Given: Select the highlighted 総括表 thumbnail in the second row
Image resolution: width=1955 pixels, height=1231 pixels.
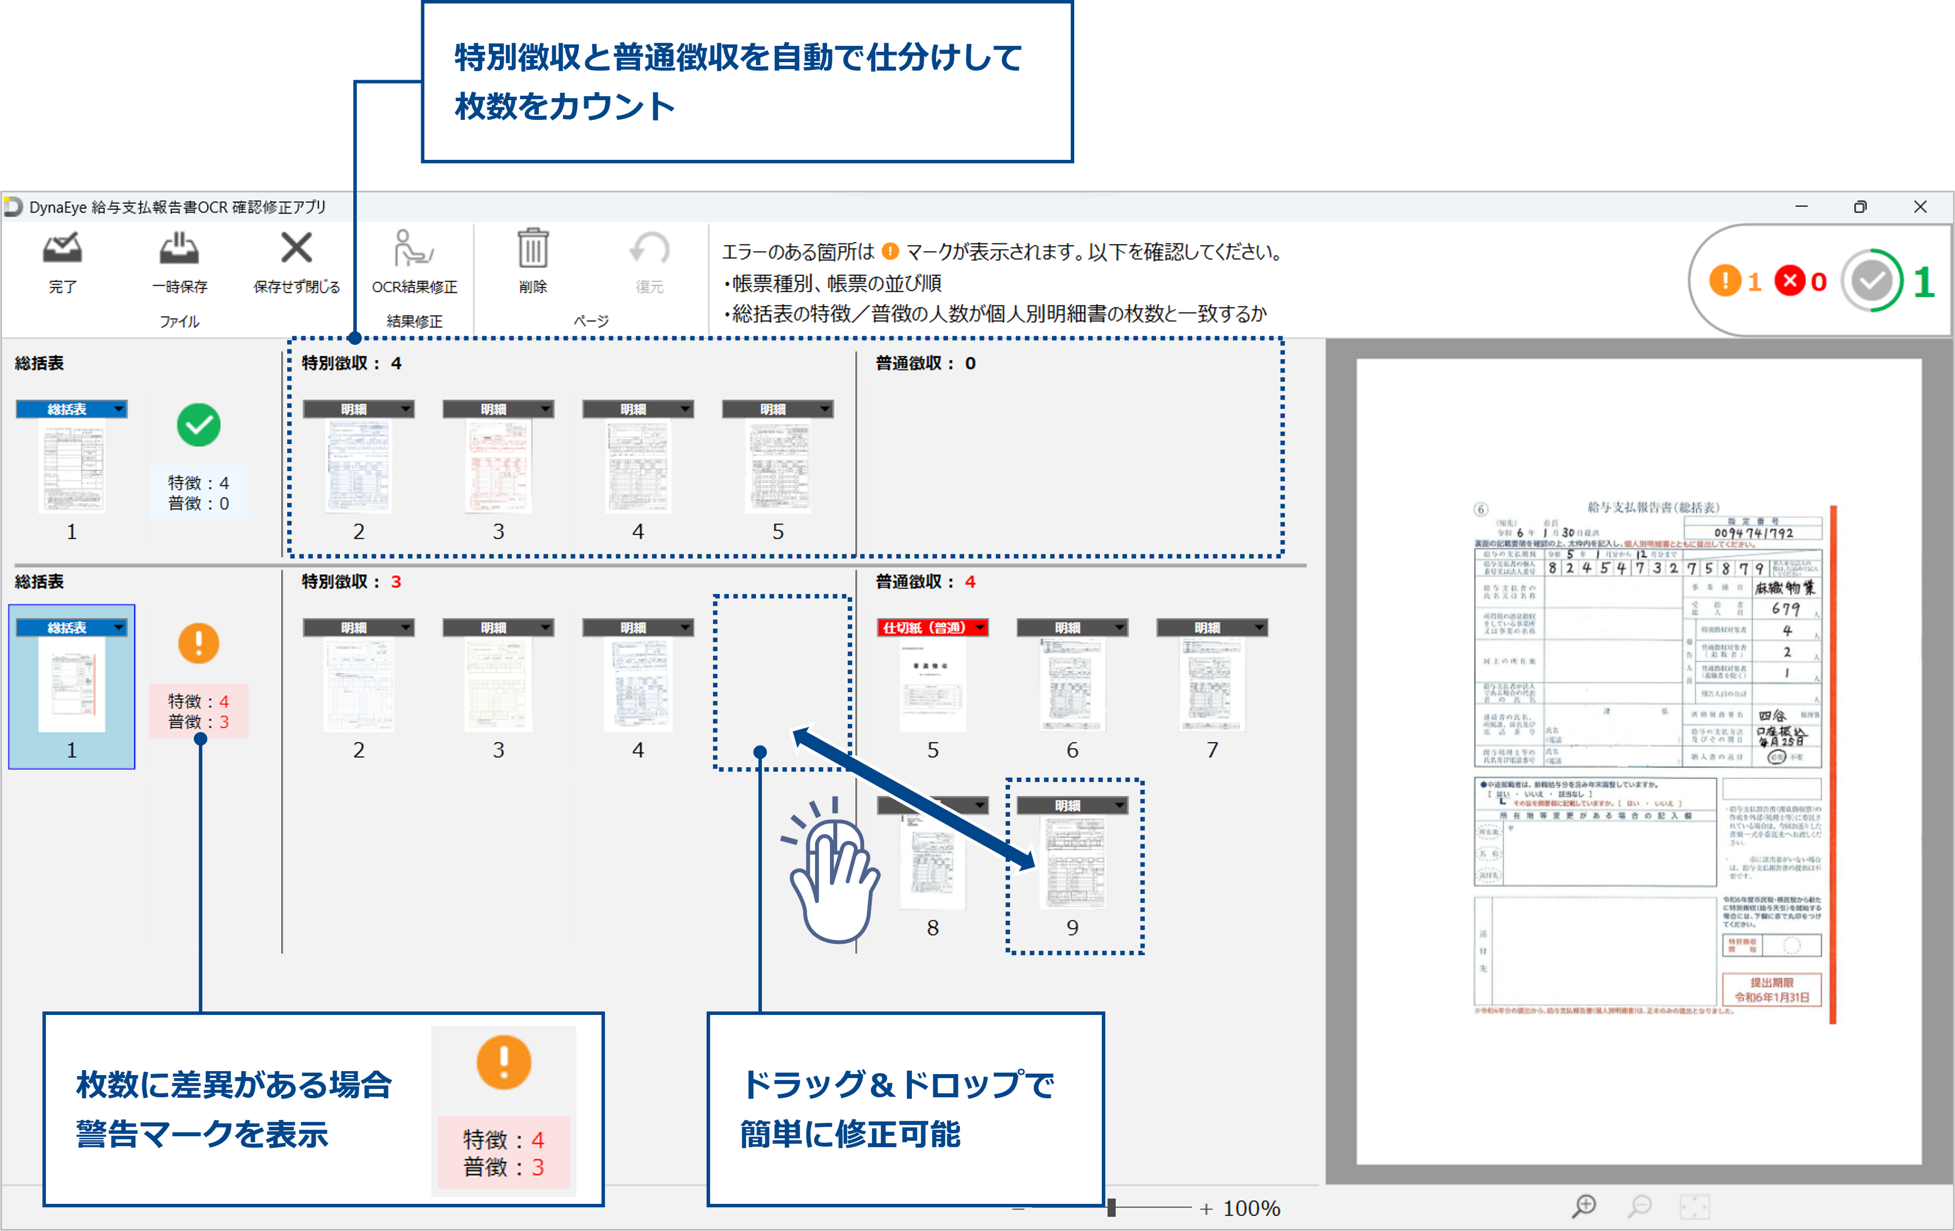Looking at the screenshot, I should pyautogui.click(x=72, y=685).
